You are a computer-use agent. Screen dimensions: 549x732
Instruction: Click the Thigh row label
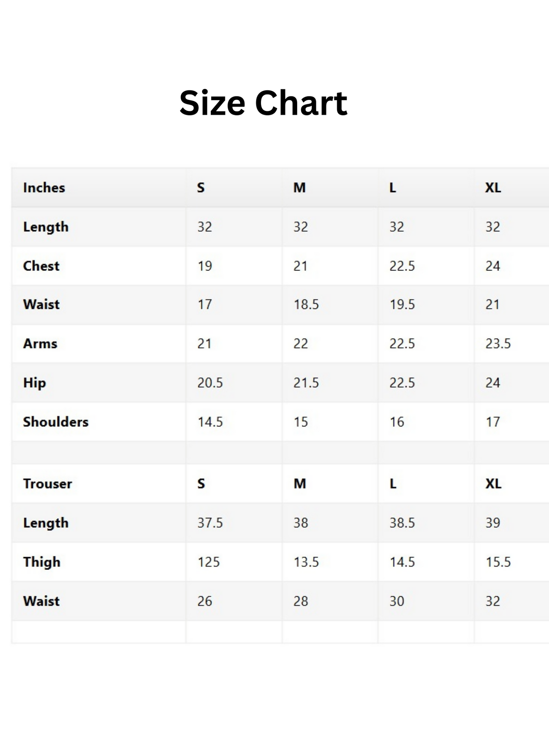click(x=42, y=562)
